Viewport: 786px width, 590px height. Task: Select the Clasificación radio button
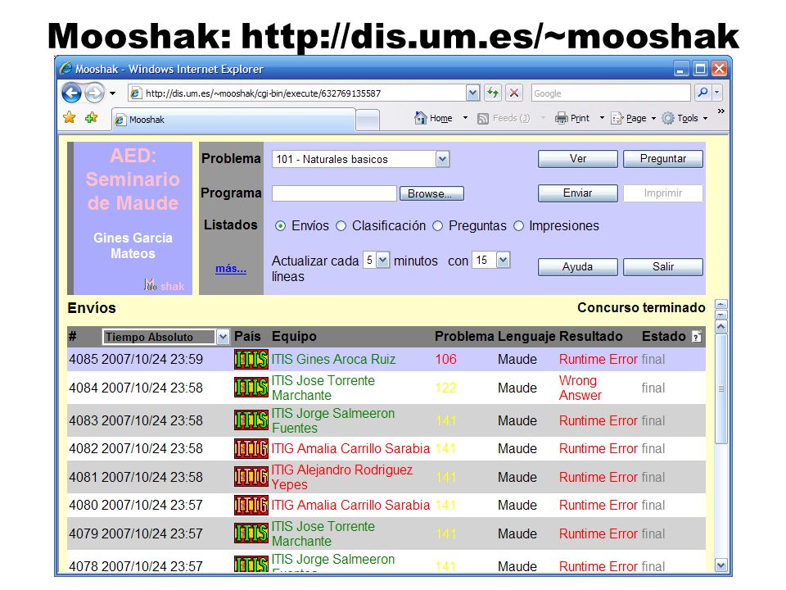click(341, 226)
